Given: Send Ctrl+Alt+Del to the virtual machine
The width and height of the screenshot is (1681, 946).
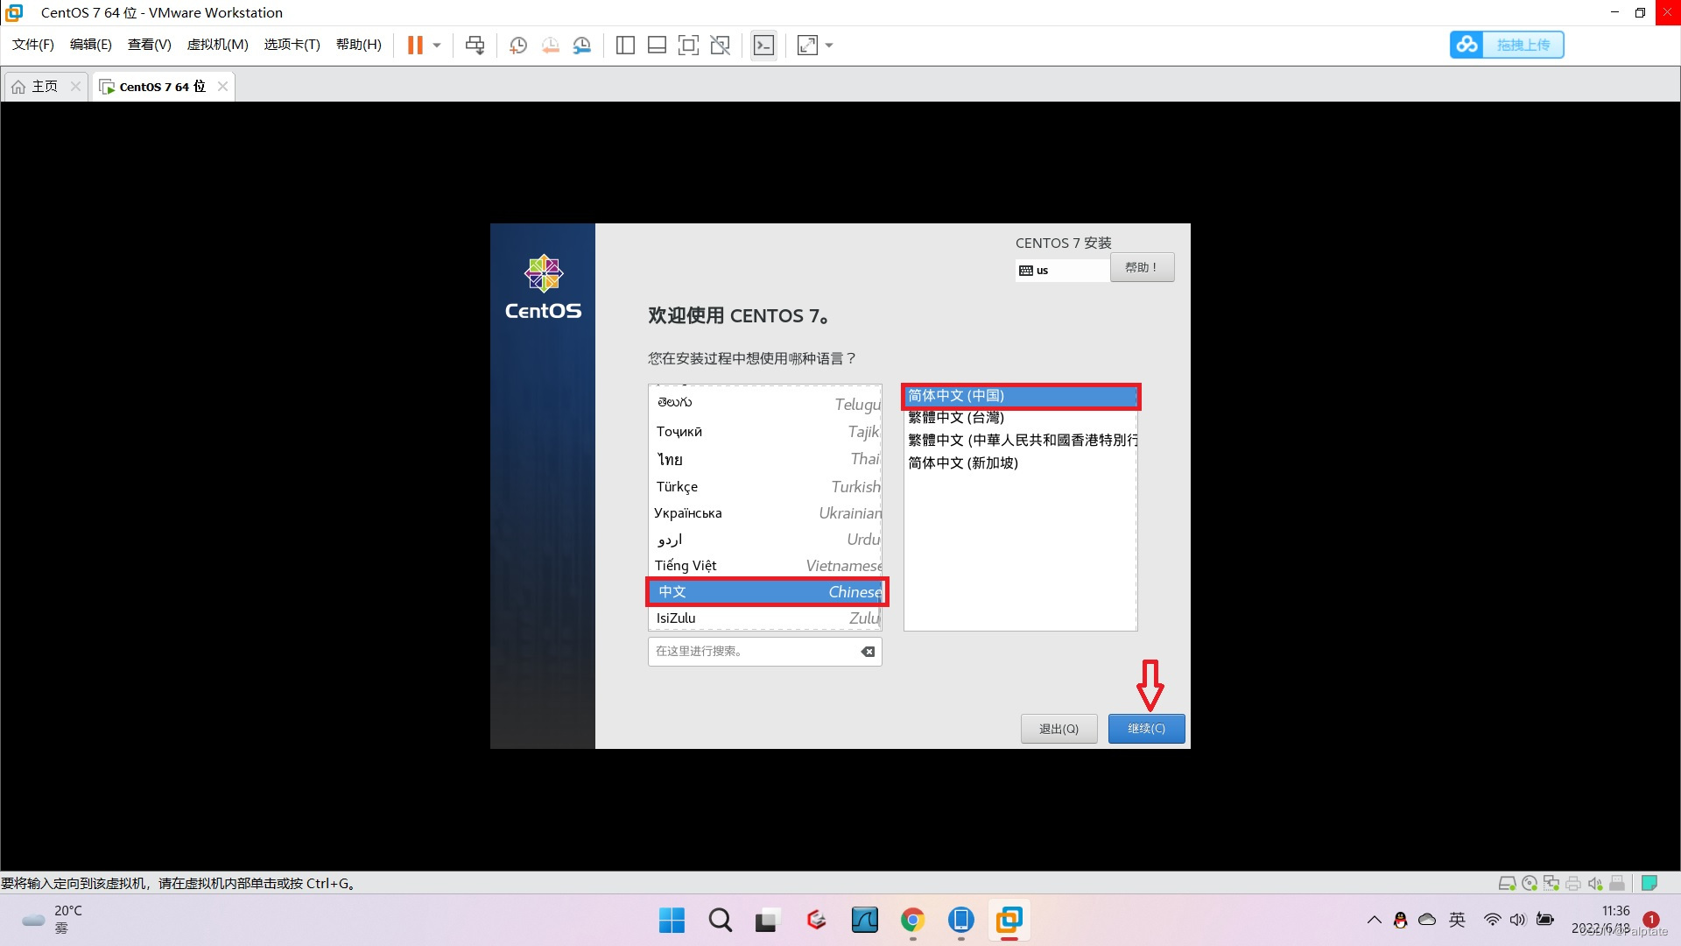Looking at the screenshot, I should click(475, 46).
